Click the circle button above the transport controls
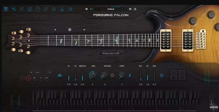The height and width of the screenshot is (112, 219). click(50, 72)
